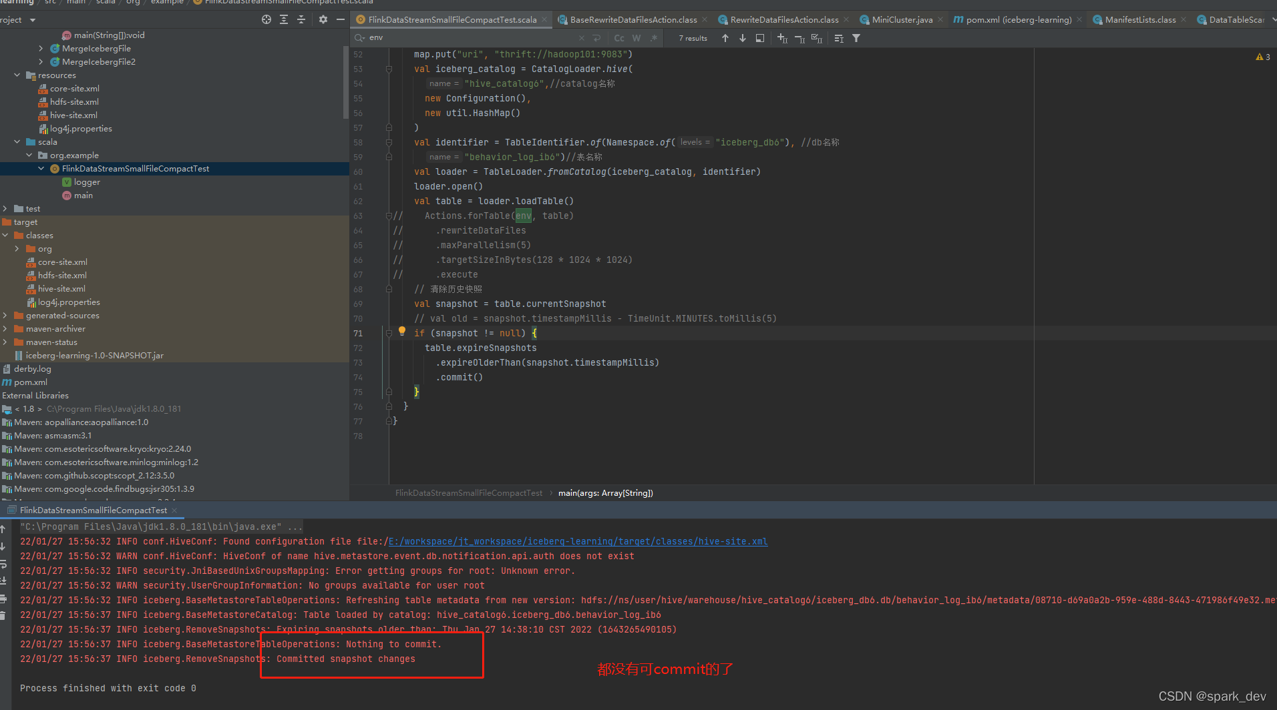1277x710 pixels.
Task: Open the Project view dropdown
Action: point(33,20)
